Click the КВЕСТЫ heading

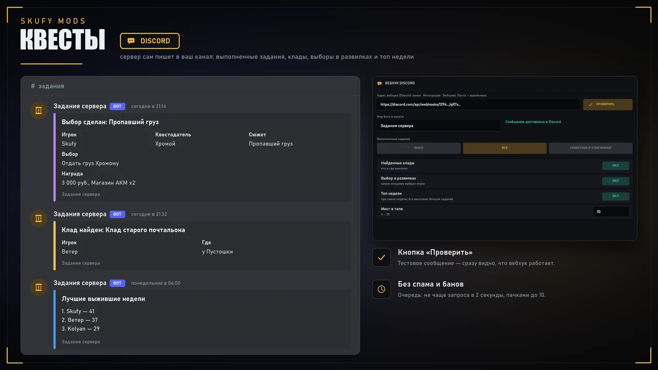62,40
